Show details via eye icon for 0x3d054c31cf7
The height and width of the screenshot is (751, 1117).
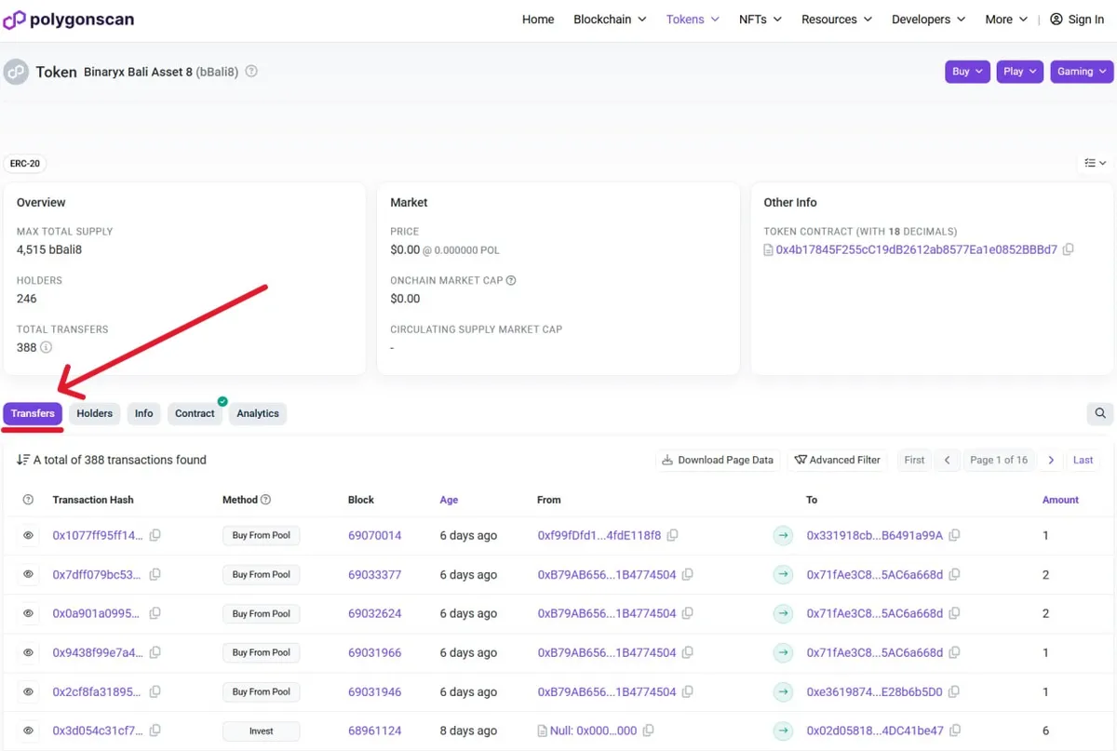tap(29, 731)
